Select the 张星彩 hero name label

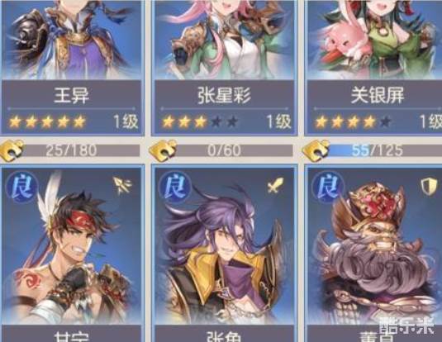[x=224, y=95]
